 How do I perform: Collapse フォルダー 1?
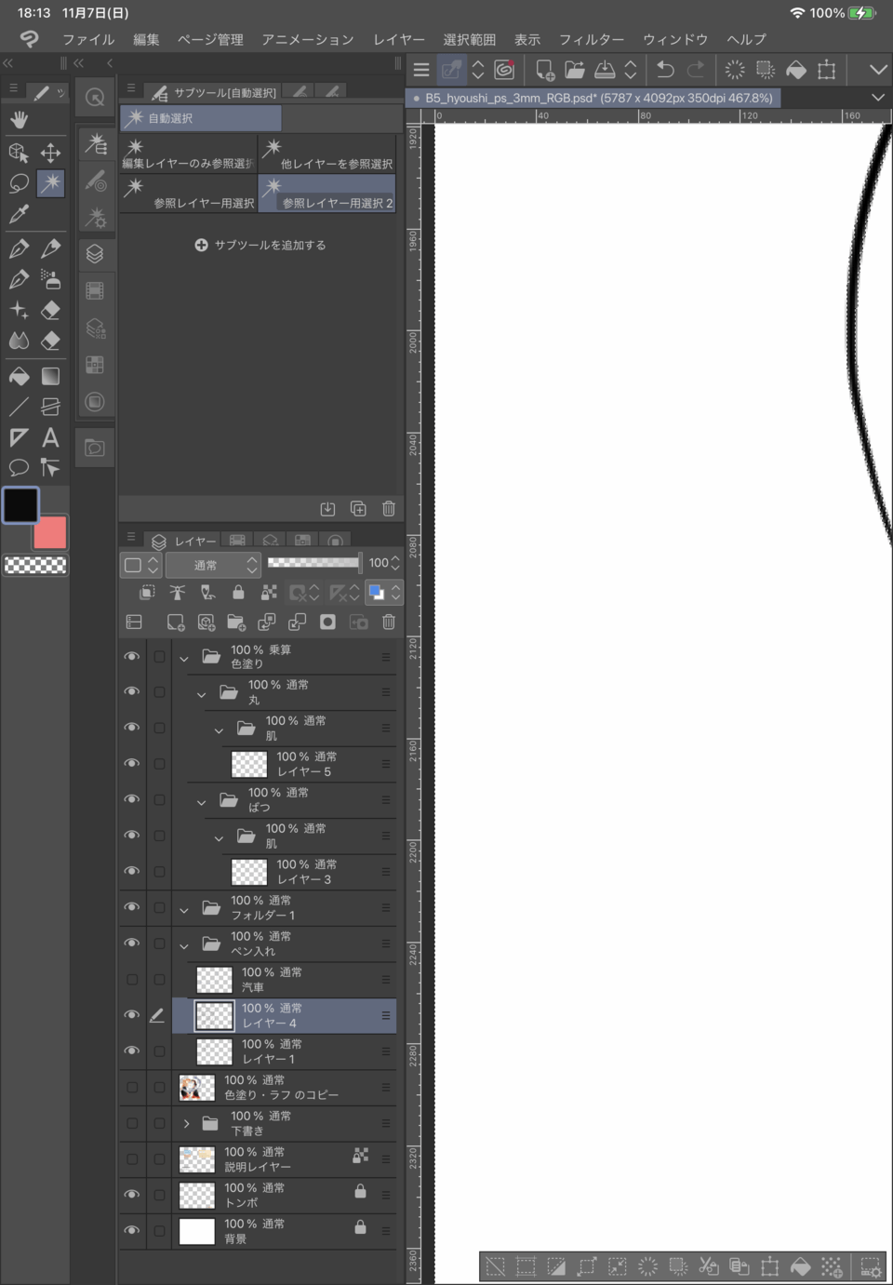(x=184, y=910)
